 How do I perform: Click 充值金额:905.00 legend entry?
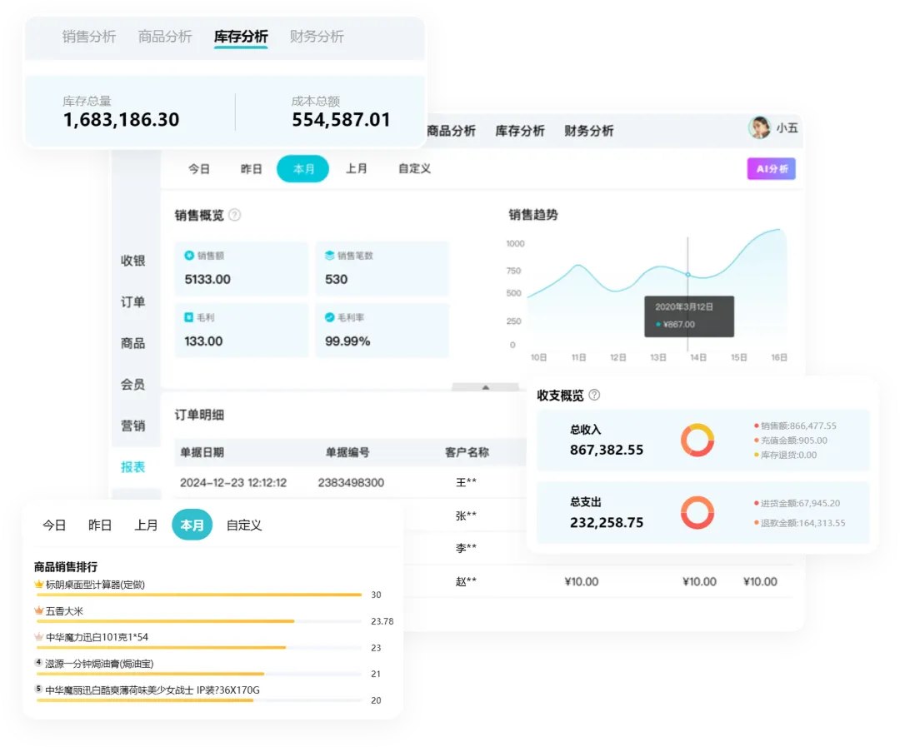click(790, 441)
